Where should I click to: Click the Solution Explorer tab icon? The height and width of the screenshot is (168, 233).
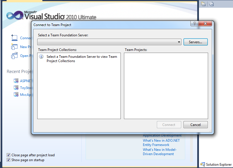203,165
